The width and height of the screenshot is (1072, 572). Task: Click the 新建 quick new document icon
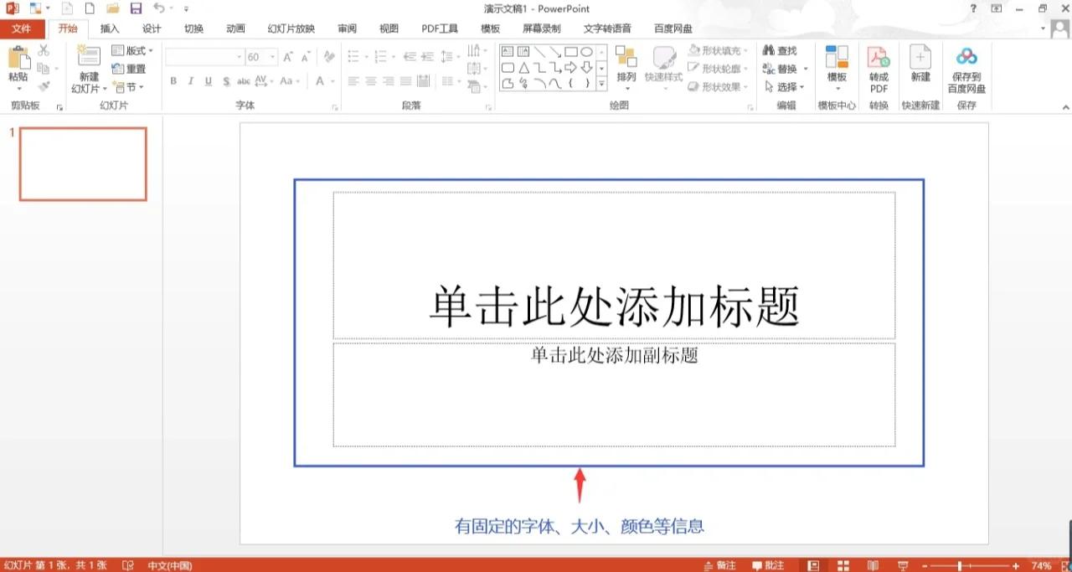[920, 59]
